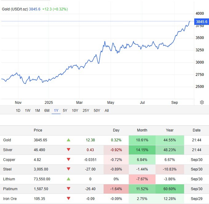The image size is (209, 204).
Task: Select the 1W time range
Action: (28, 111)
